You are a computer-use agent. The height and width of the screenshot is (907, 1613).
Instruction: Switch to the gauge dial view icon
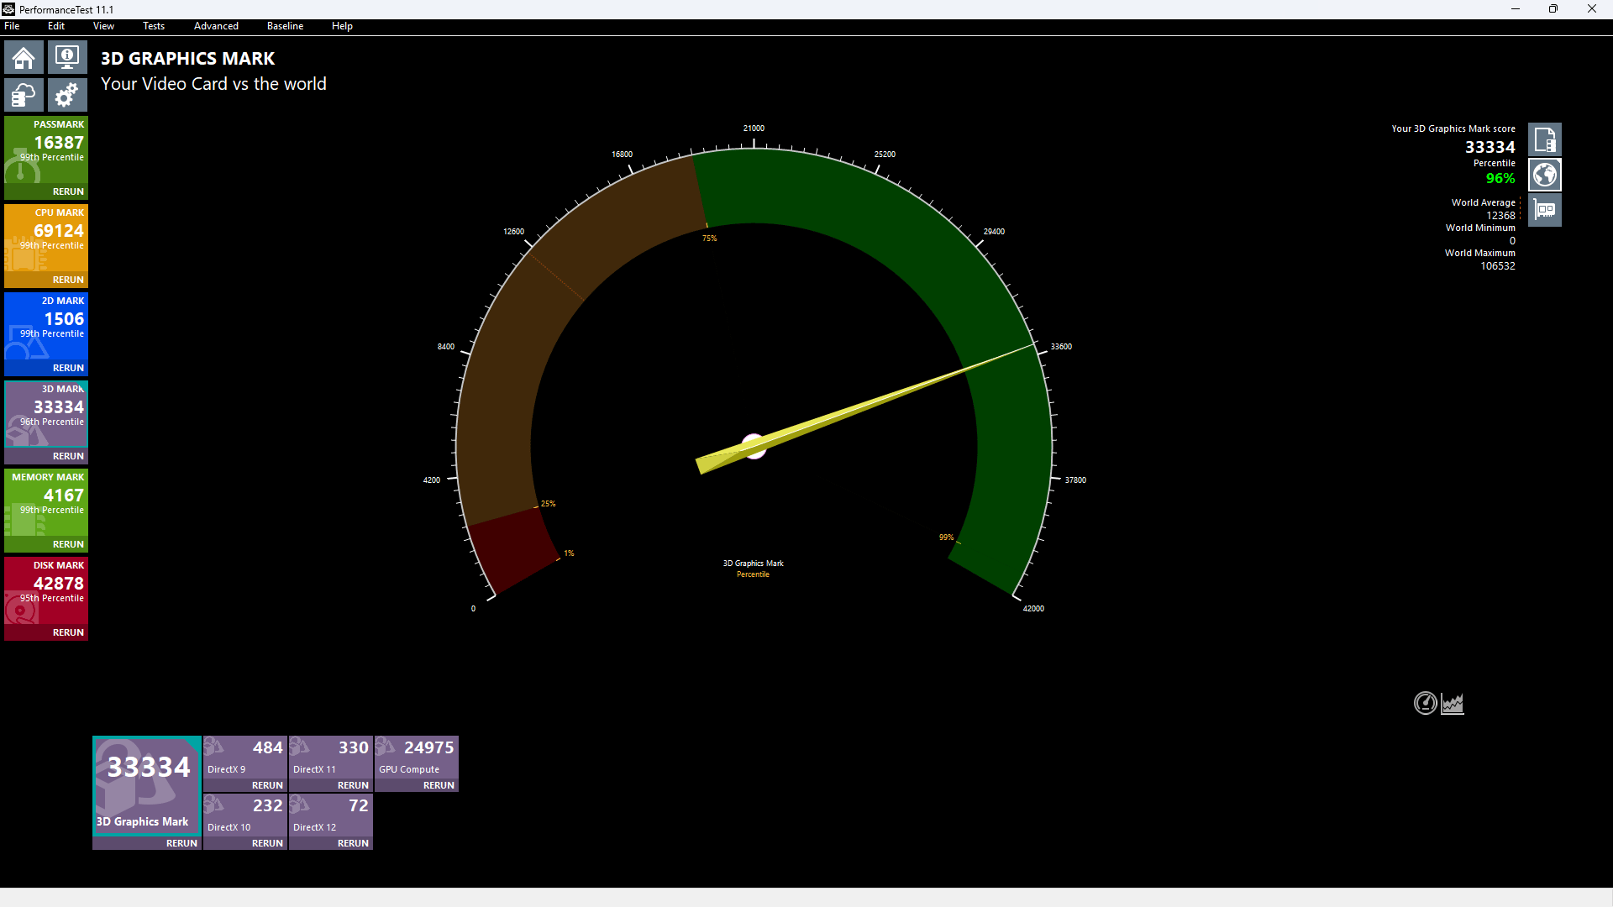pos(1426,703)
